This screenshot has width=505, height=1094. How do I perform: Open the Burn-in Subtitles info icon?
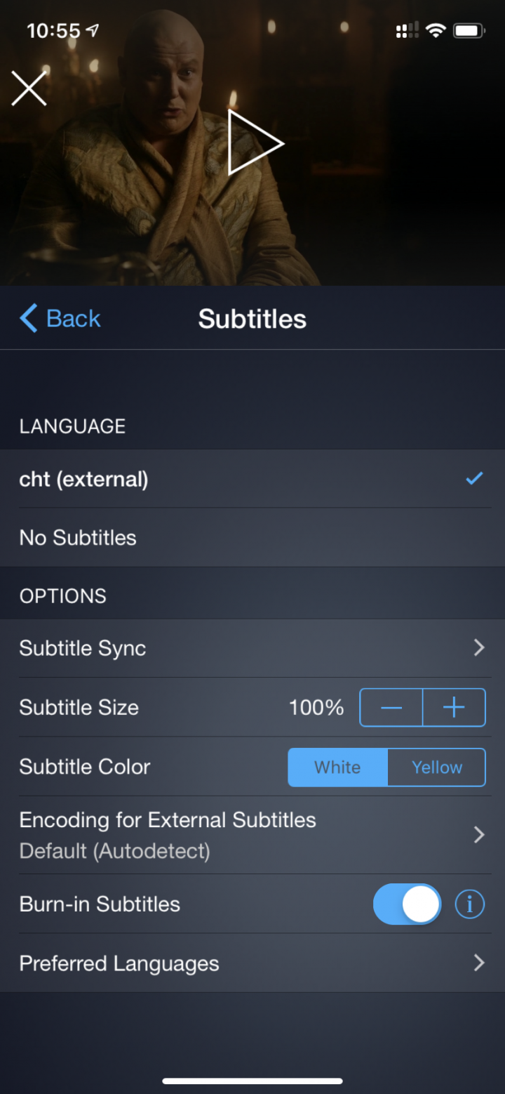470,904
